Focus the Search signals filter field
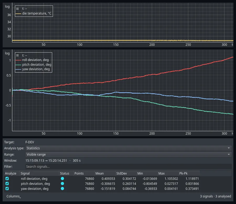 tap(128, 167)
